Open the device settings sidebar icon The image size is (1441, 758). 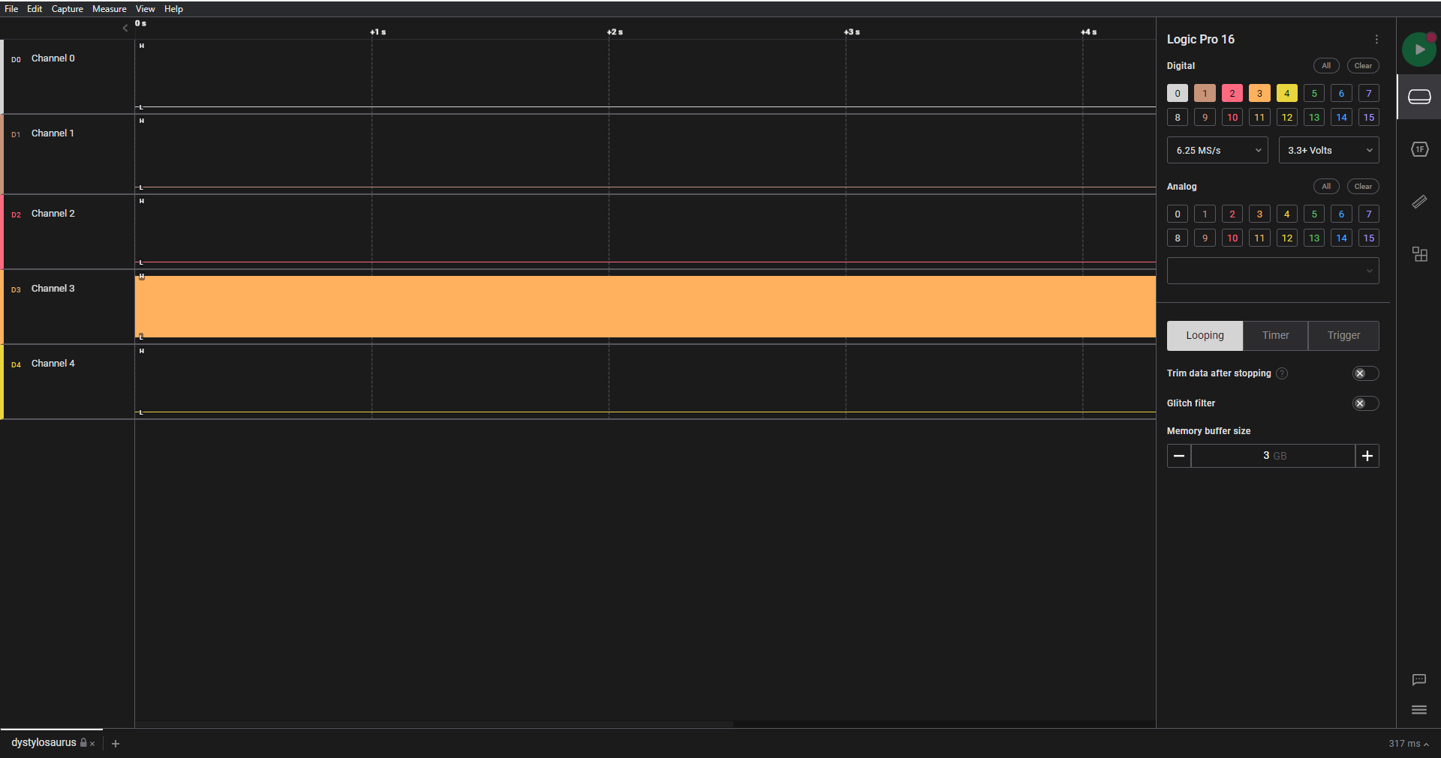(1419, 97)
